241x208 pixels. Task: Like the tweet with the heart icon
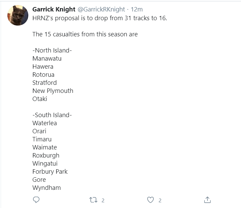pos(150,200)
